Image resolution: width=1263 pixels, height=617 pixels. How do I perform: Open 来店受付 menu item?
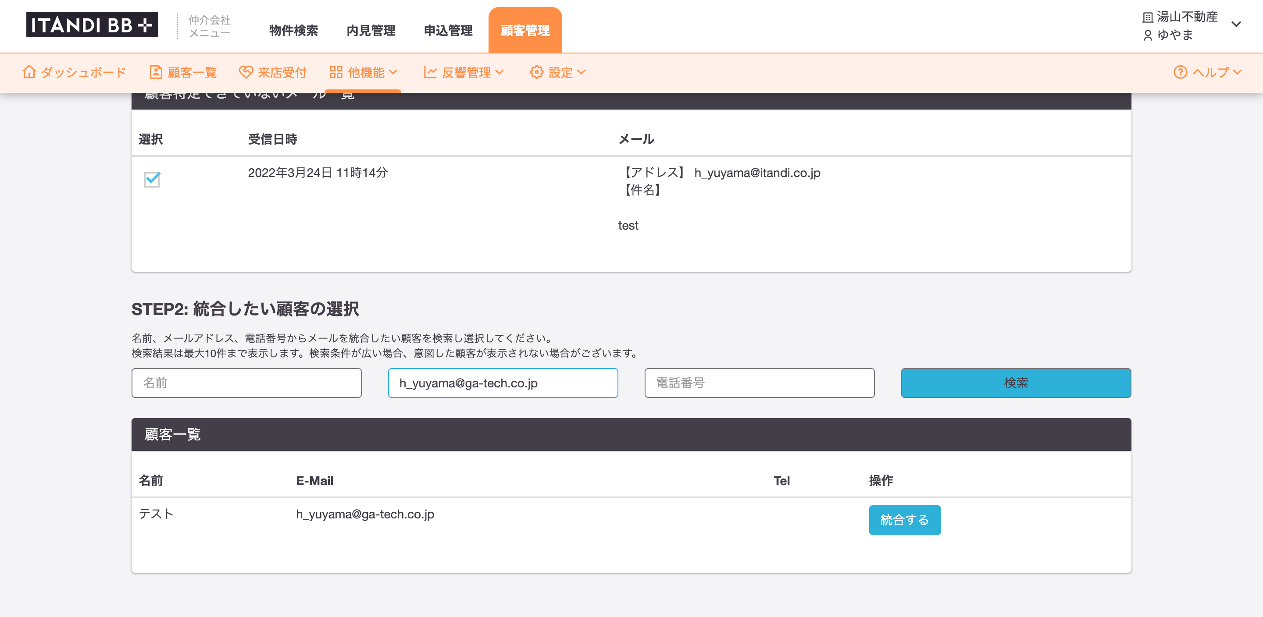(273, 72)
